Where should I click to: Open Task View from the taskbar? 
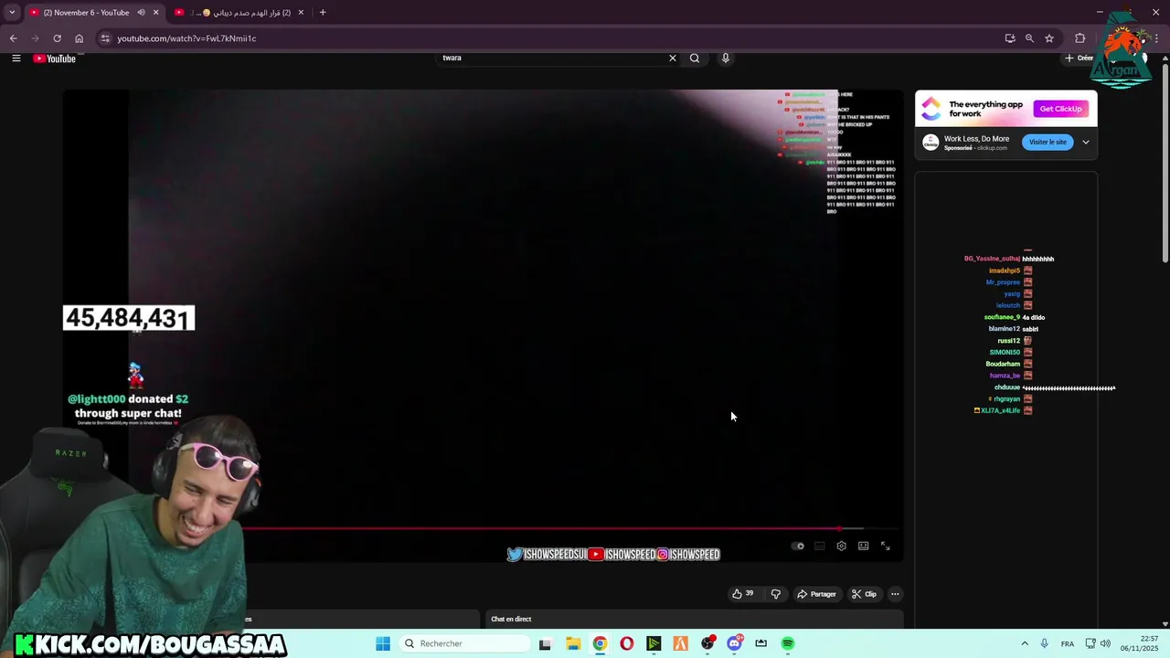[x=546, y=643]
